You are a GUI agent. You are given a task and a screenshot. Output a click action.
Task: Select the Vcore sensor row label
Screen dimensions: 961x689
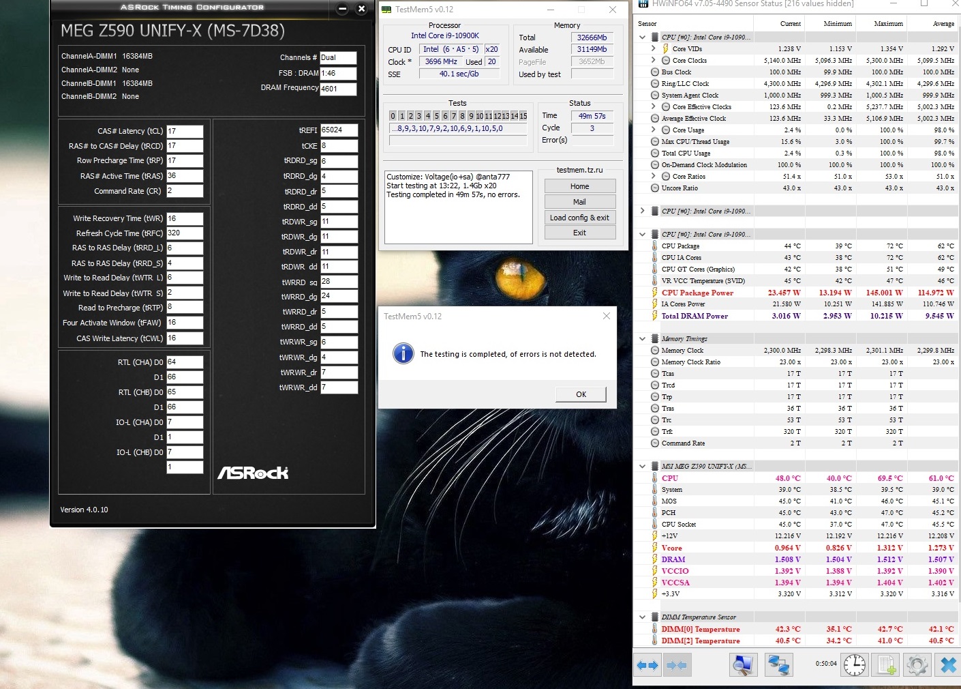tap(671, 548)
